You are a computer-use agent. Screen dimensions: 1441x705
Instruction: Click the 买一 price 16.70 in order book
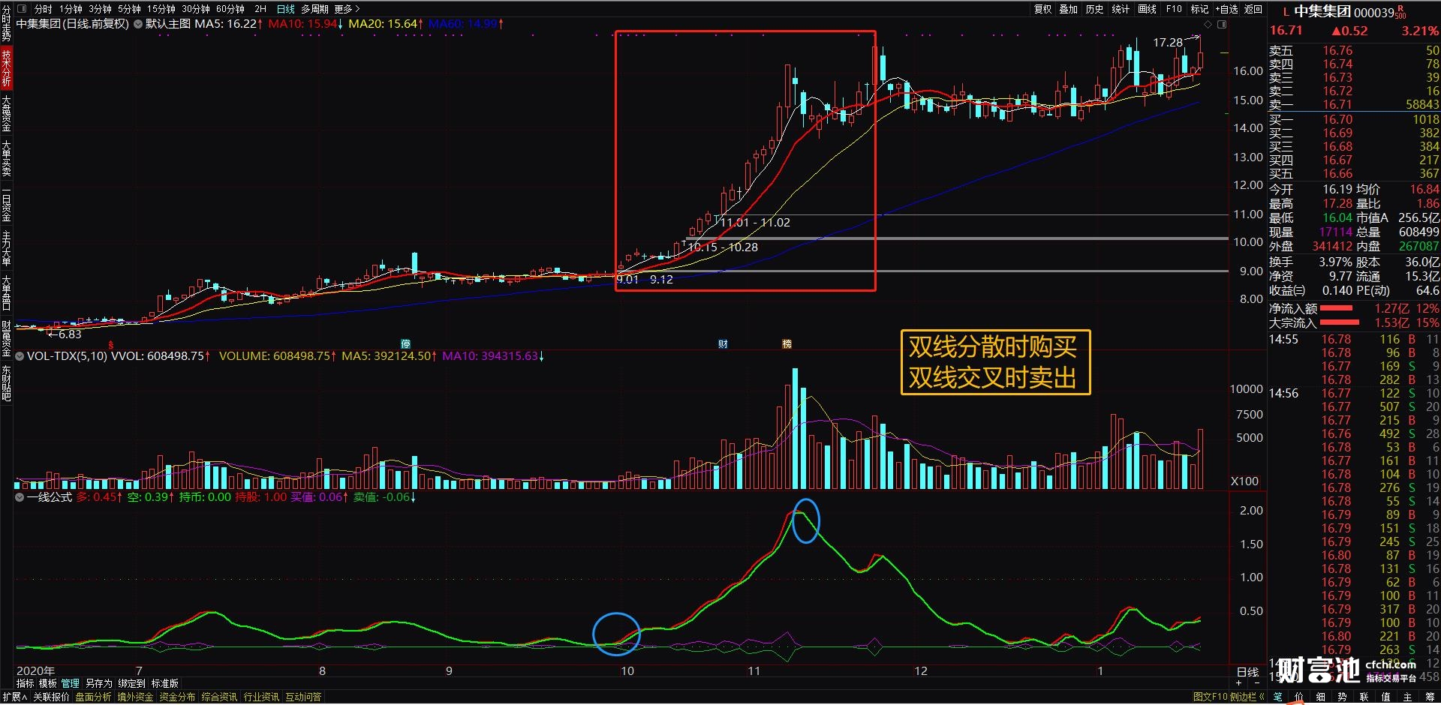click(1337, 119)
